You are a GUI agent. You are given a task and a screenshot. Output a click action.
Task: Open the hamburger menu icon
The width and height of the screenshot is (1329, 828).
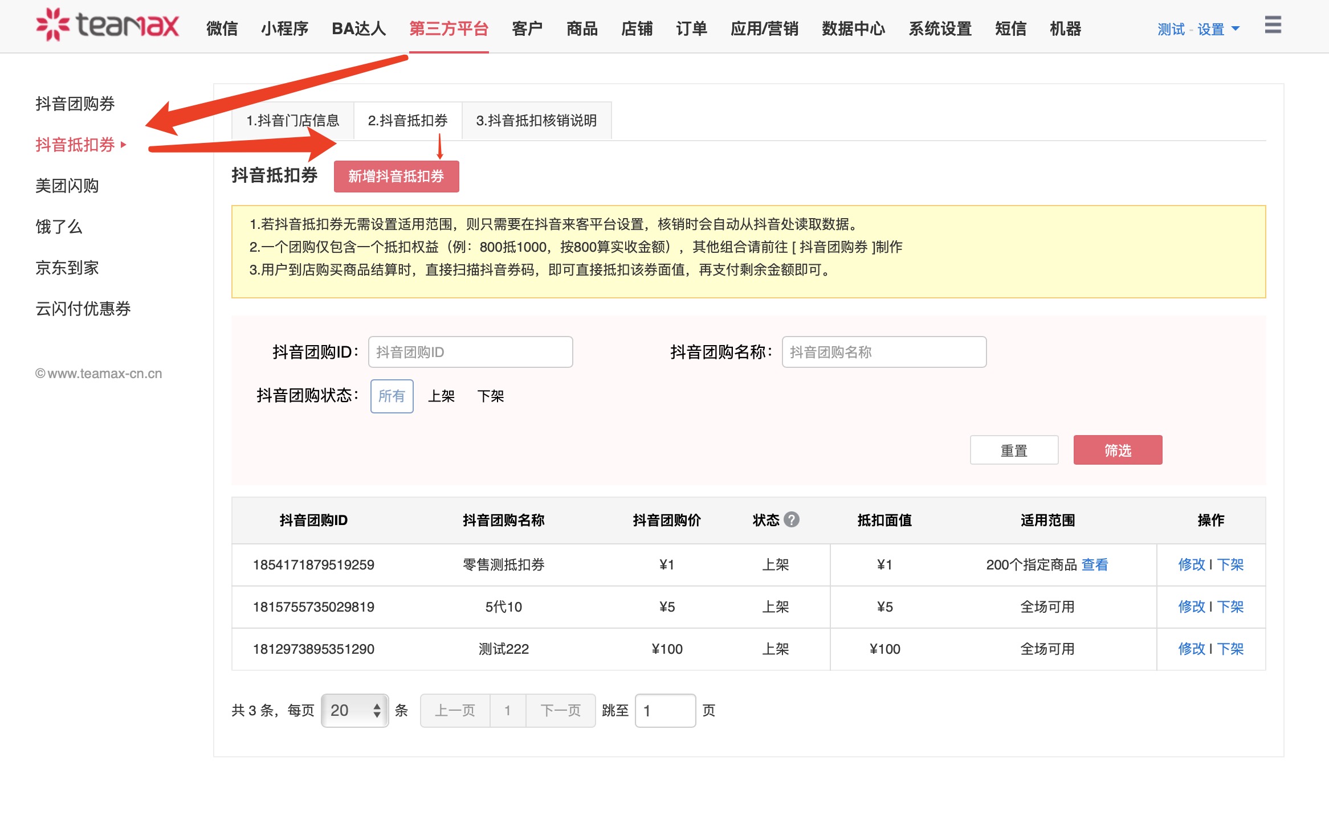tap(1273, 25)
